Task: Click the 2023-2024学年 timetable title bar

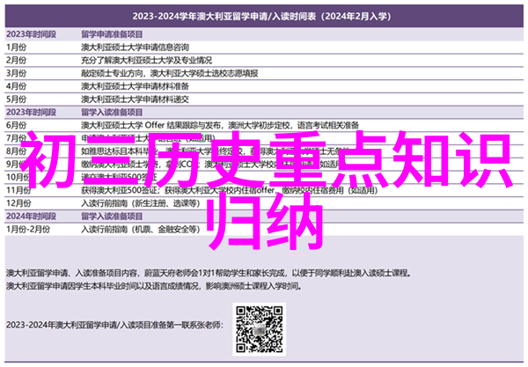Action: (264, 17)
